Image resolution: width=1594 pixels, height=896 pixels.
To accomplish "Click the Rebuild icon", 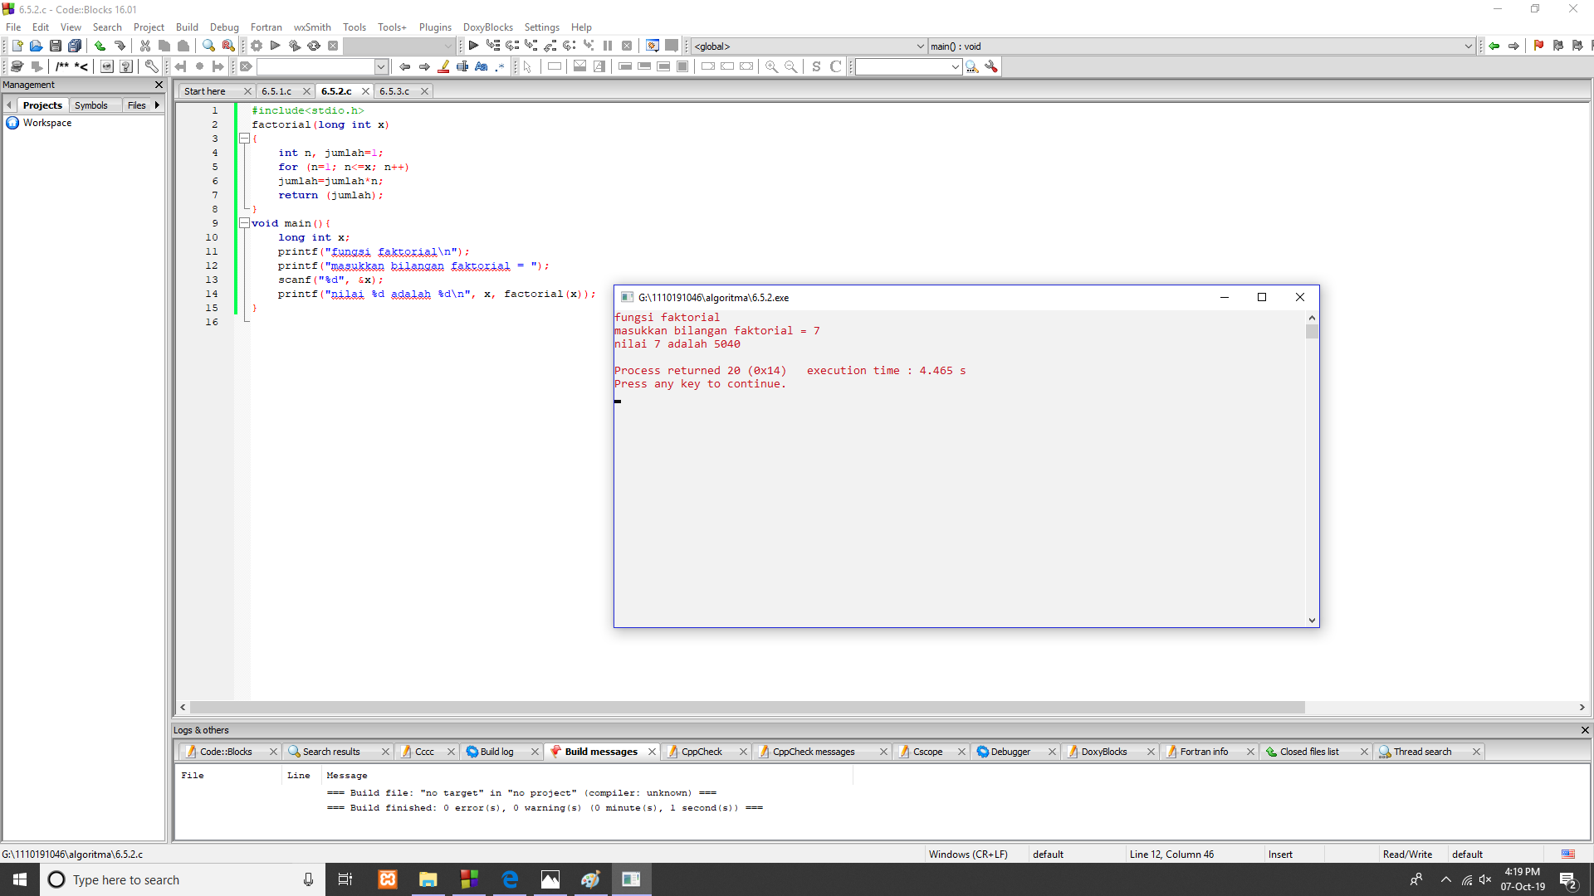I will coord(314,46).
